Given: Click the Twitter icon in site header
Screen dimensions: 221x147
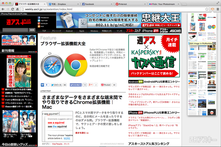Looking at the screenshot, I should (x=39, y=21).
